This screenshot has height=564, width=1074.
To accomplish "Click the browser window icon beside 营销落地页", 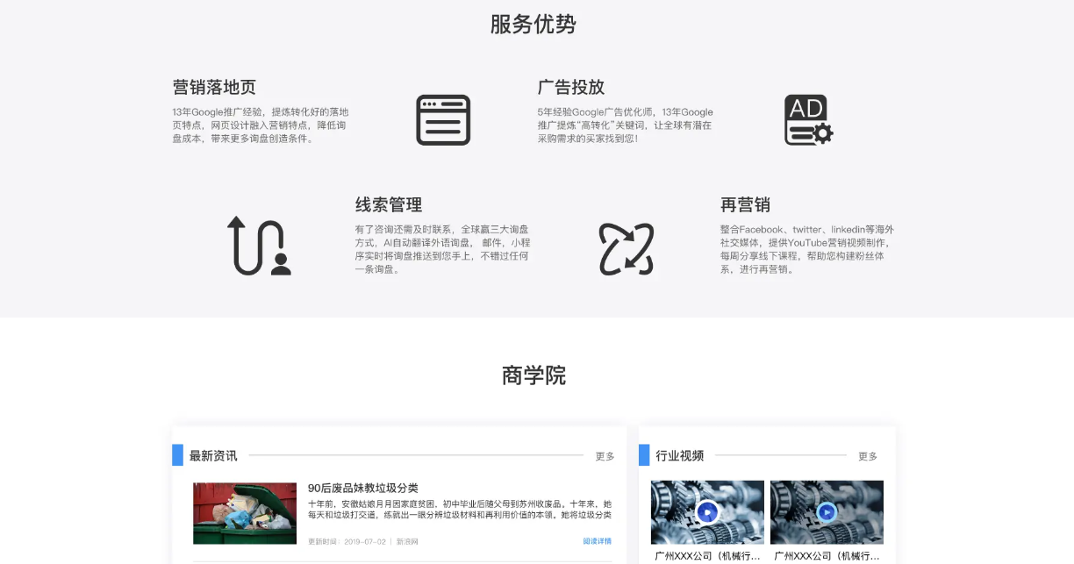I will click(443, 120).
